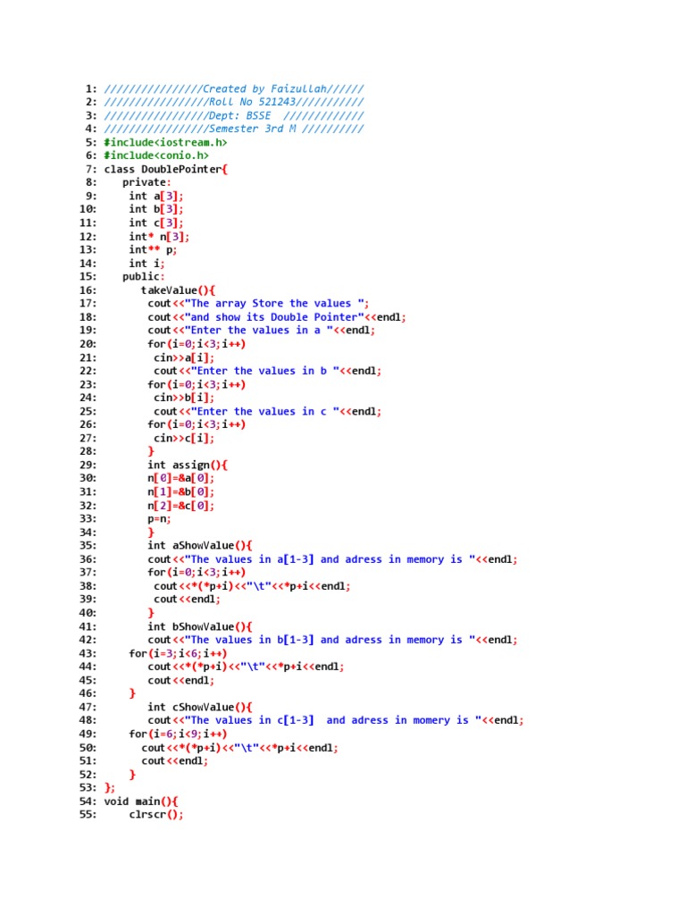This screenshot has width=686, height=915.
Task: Click the 'Created by Faizullah' comment line
Action: tap(234, 88)
